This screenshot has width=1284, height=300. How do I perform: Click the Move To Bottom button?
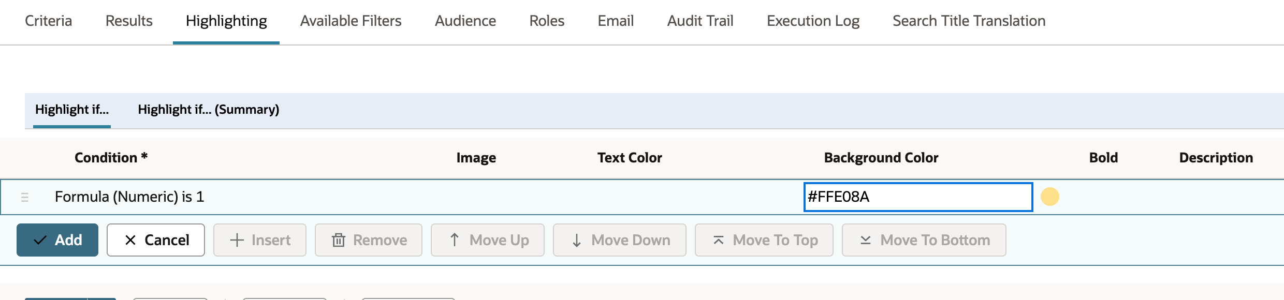(924, 240)
